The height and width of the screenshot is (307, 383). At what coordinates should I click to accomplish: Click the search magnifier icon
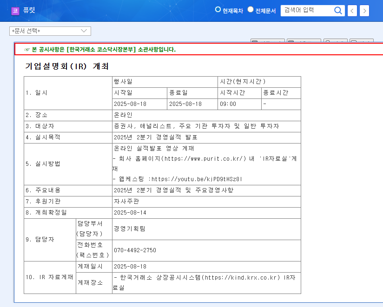click(338, 10)
